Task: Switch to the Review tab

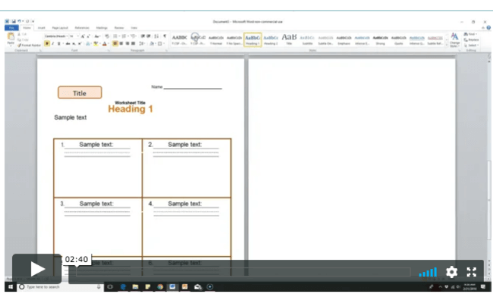Action: pos(119,28)
